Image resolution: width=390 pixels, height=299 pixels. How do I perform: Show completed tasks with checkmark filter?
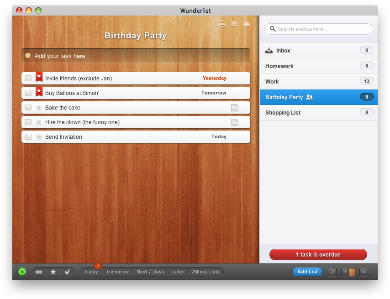[x=67, y=272]
